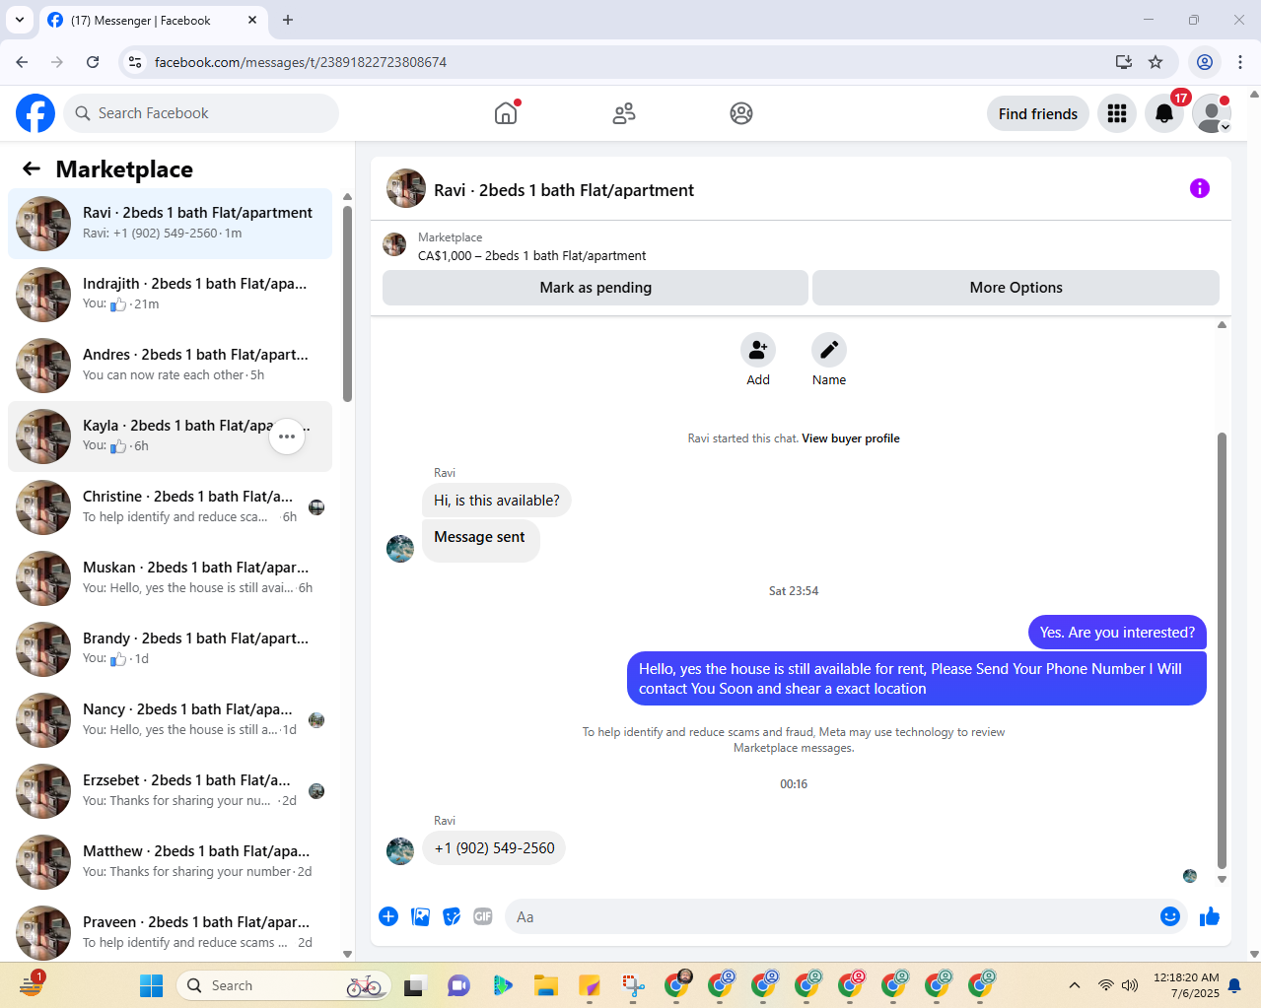Click the Windows taskbar Search box
This screenshot has height=1008, width=1261.
tap(284, 985)
